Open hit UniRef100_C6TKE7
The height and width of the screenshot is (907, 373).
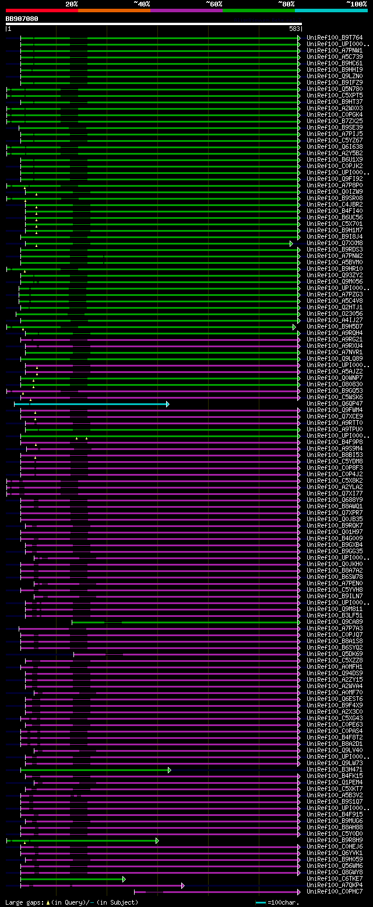point(335,879)
